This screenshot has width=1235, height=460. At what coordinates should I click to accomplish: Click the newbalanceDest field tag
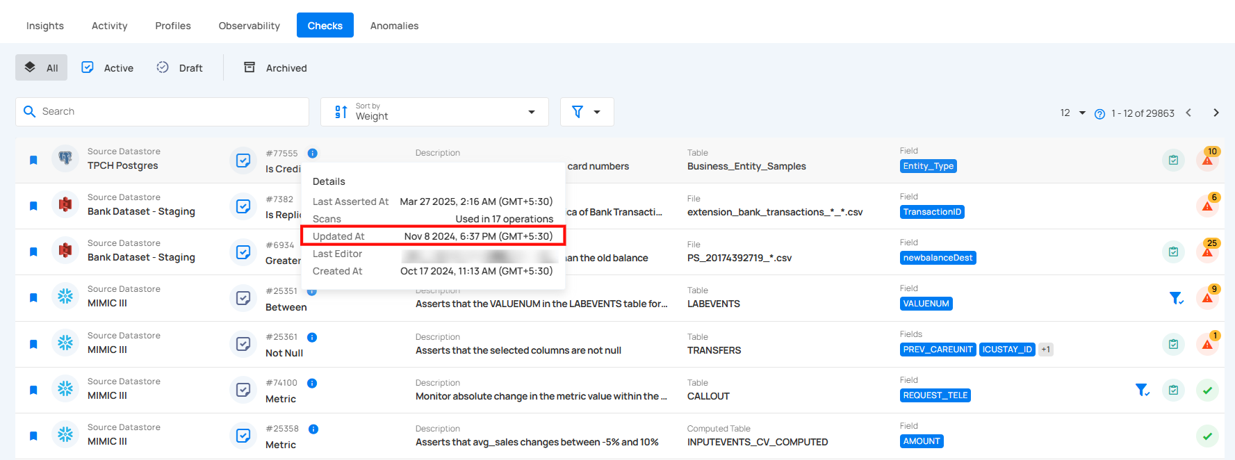pos(938,258)
